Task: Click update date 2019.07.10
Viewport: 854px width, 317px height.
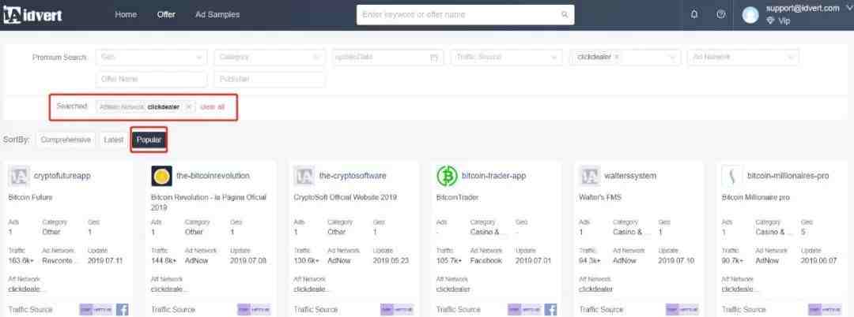Action: coord(676,260)
